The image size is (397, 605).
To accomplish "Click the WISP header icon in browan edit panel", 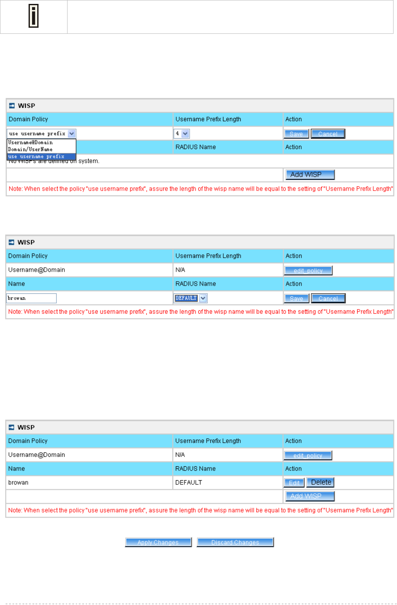I will point(12,242).
